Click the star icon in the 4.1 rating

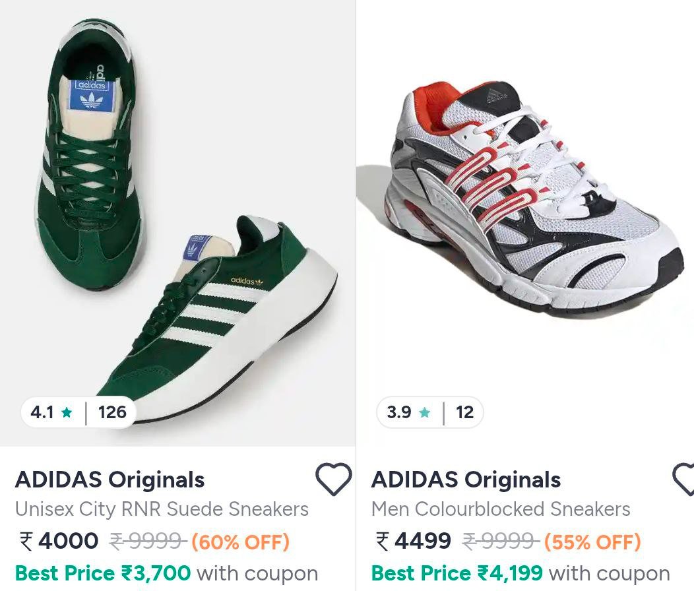click(66, 414)
